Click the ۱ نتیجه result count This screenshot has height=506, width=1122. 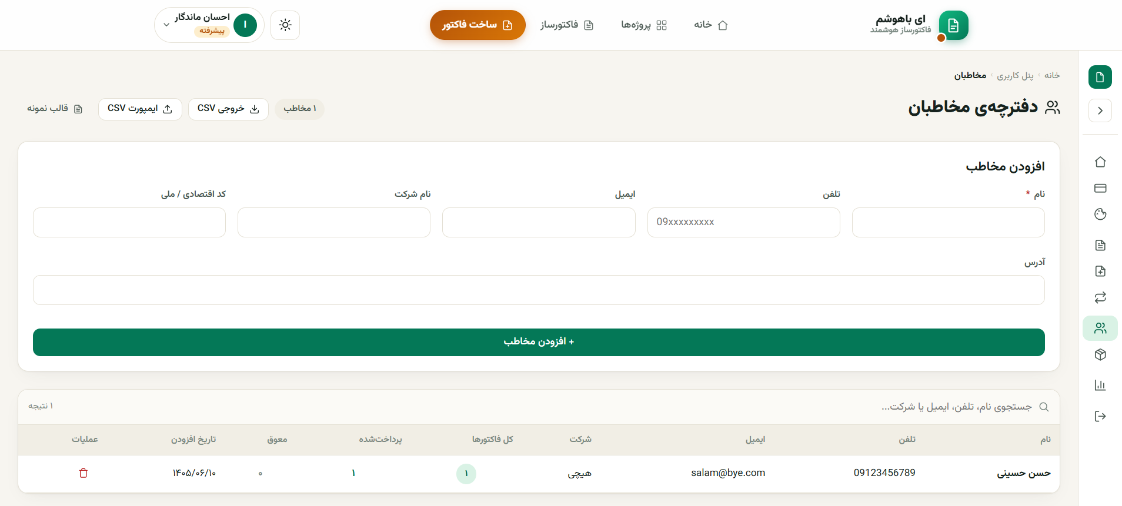[x=41, y=406]
